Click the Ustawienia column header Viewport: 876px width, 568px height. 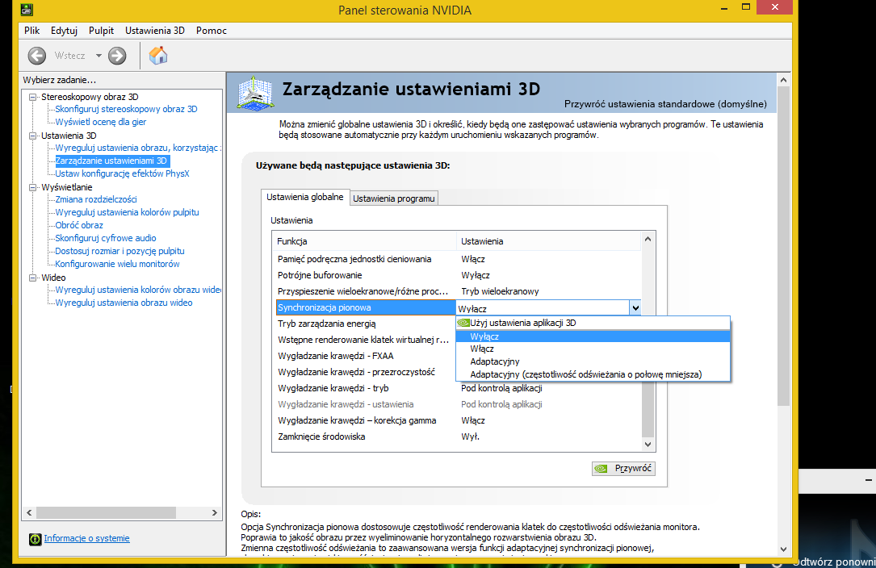549,241
